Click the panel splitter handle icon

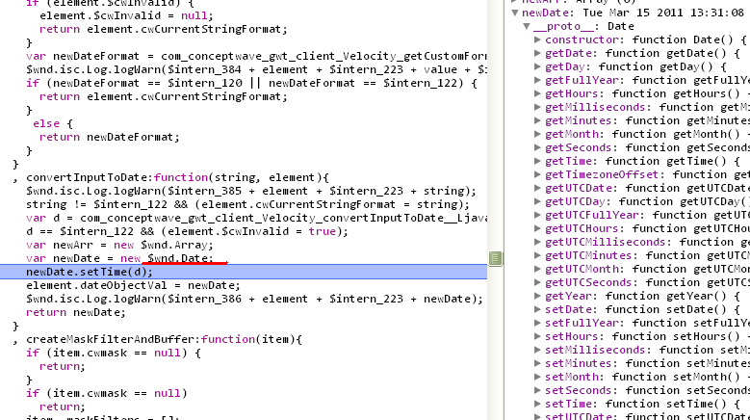point(495,258)
